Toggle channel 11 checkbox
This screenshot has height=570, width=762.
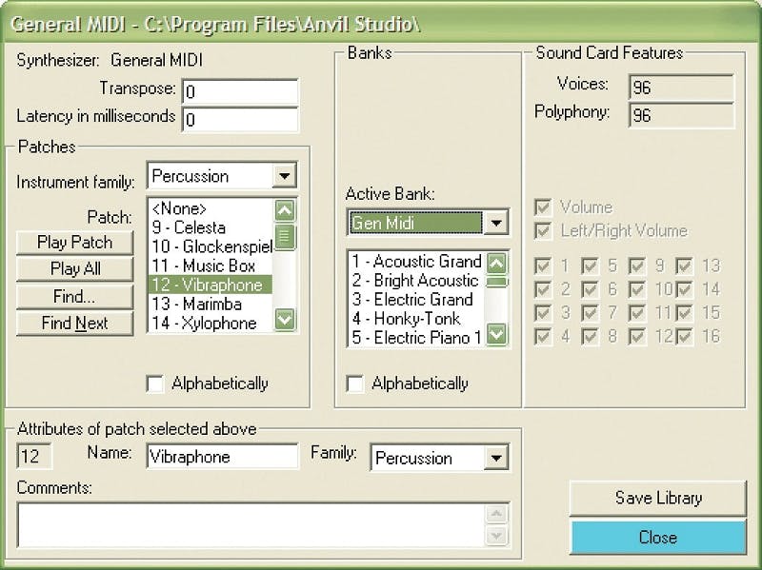point(637,313)
